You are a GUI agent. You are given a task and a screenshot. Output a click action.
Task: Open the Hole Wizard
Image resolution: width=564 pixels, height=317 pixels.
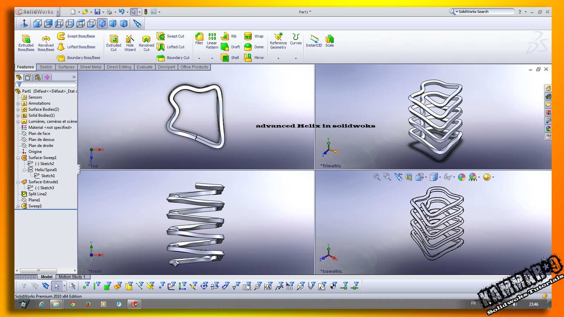130,43
